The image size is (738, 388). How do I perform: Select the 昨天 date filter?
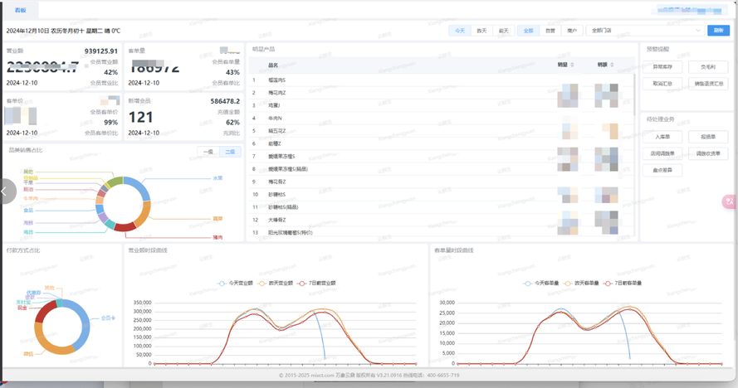click(481, 31)
